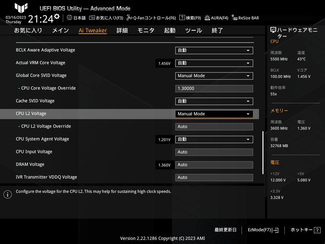
Task: Open the 起動 tab
Action: pyautogui.click(x=170, y=30)
